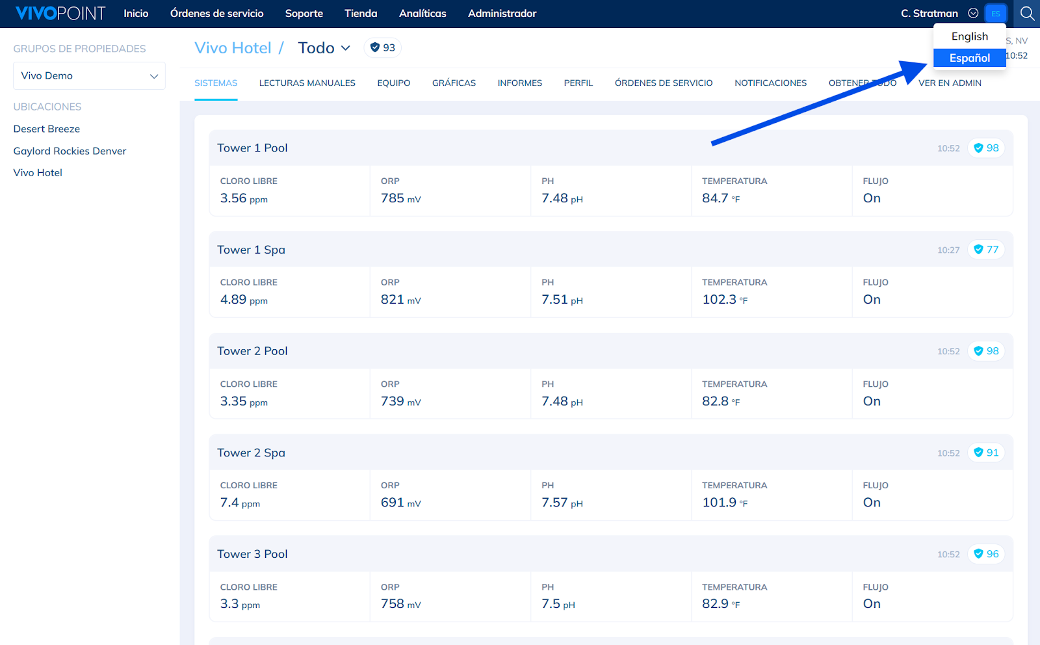The image size is (1040, 645).
Task: Expand the C. Stratman account chevron
Action: click(973, 13)
